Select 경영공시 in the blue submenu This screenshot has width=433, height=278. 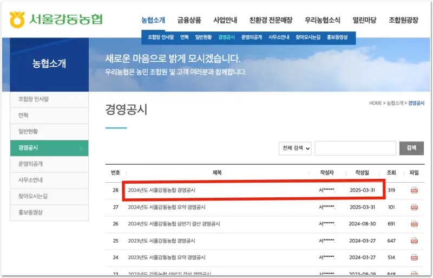(x=226, y=37)
